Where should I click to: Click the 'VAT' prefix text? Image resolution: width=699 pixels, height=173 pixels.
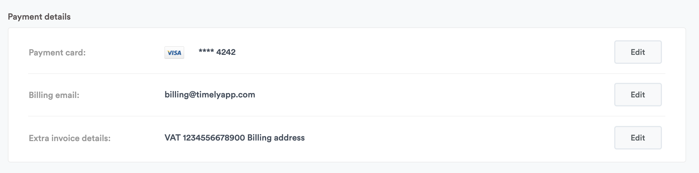point(172,138)
